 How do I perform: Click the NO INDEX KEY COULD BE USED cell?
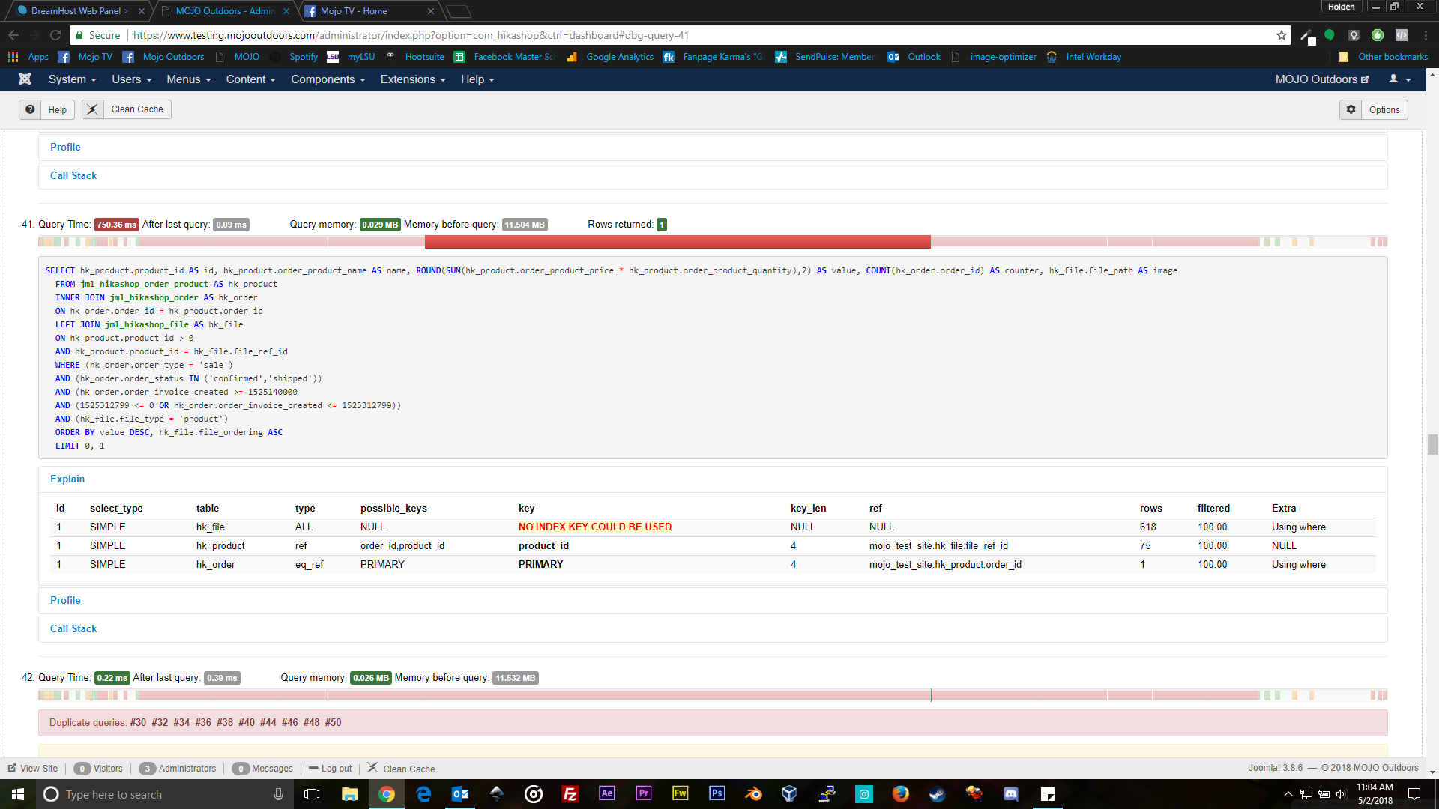[595, 527]
